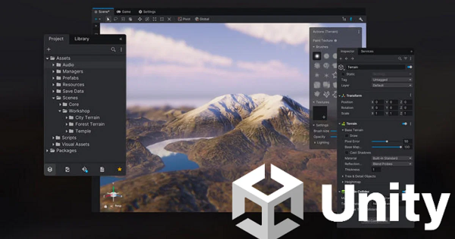Image resolution: width=455 pixels, height=239 pixels.
Task: Click the wrench tools icon in Scene toolbar
Action: 361,19
